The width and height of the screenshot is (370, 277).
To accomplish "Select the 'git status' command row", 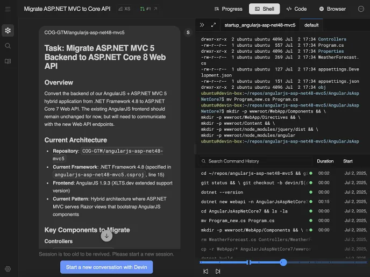I will pyautogui.click(x=283, y=183).
